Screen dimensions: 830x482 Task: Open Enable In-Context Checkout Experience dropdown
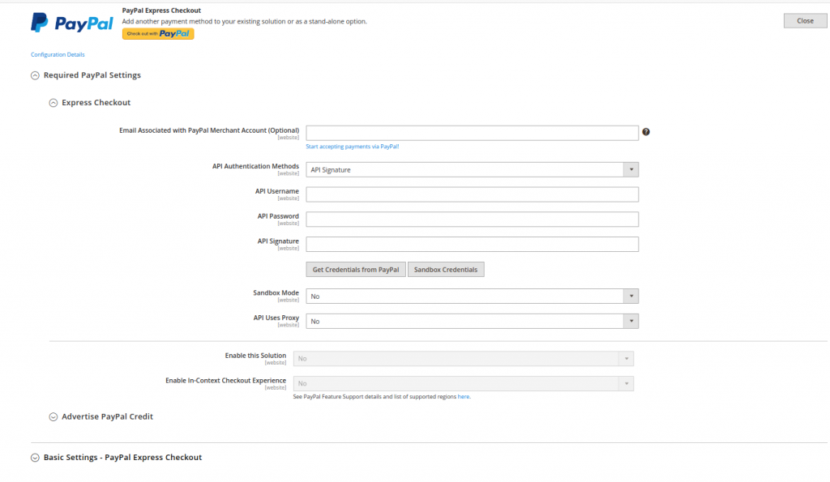[x=463, y=384]
